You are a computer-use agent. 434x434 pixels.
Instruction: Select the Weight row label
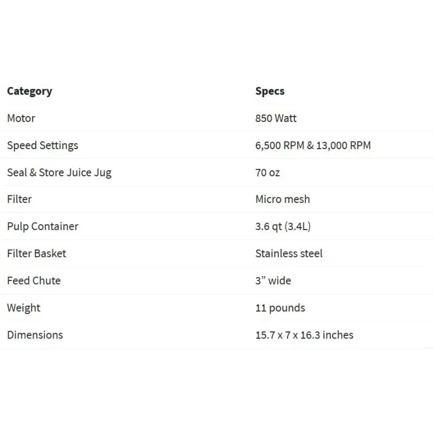pyautogui.click(x=23, y=308)
